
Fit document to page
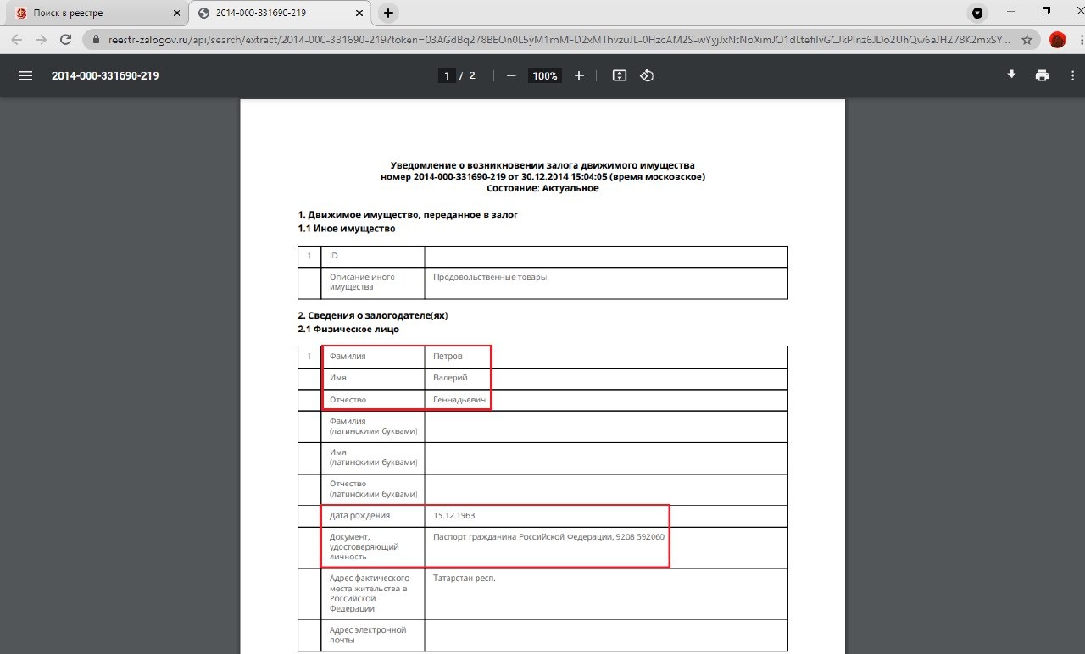click(x=620, y=75)
